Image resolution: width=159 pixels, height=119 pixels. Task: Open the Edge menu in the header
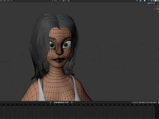click(5, 1)
